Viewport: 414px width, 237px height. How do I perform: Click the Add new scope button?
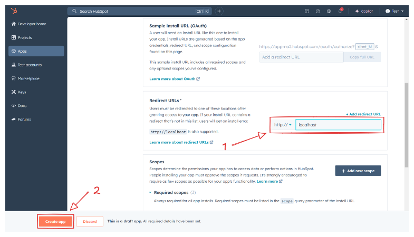pyautogui.click(x=358, y=171)
